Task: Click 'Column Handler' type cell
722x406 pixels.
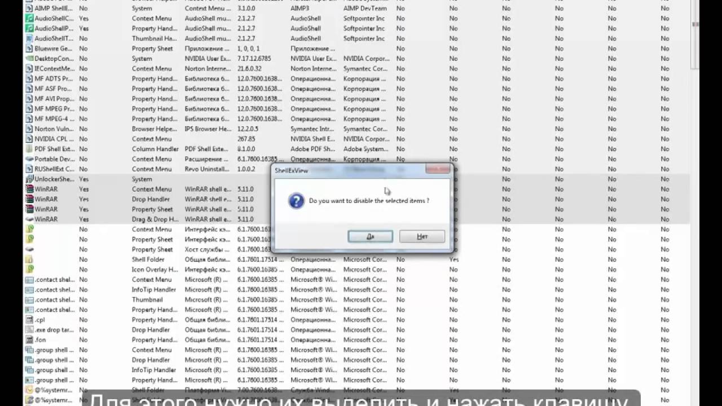Action: coord(155,149)
